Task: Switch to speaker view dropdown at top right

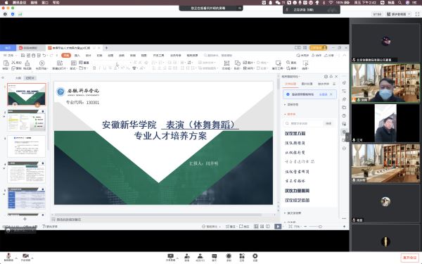Action: click(x=399, y=14)
